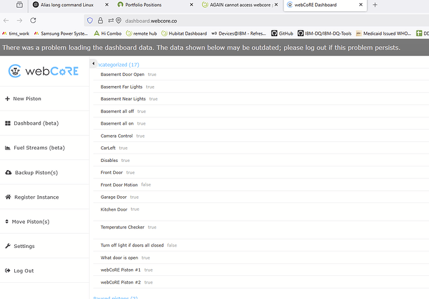
Task: Open the remote hub bookmark
Action: click(x=142, y=34)
